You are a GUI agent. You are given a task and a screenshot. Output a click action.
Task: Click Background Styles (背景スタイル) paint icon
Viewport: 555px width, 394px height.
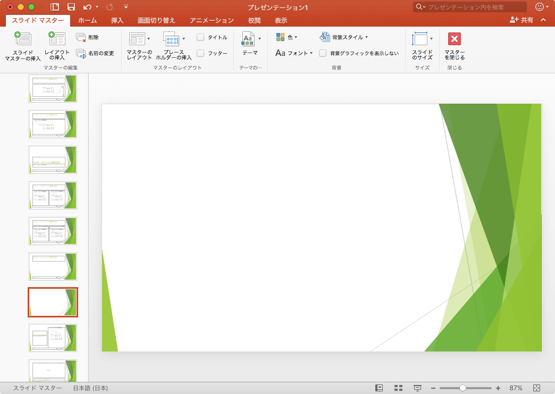pos(325,37)
